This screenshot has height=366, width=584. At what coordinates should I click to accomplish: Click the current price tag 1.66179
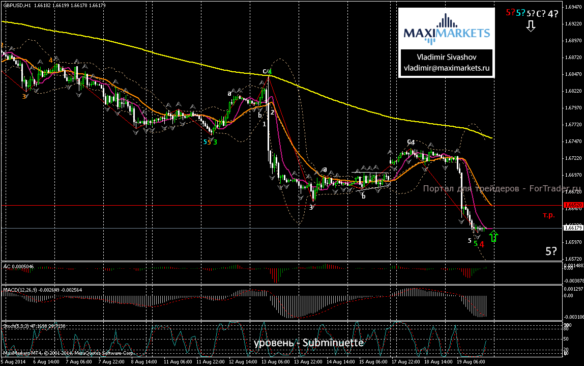(573, 228)
